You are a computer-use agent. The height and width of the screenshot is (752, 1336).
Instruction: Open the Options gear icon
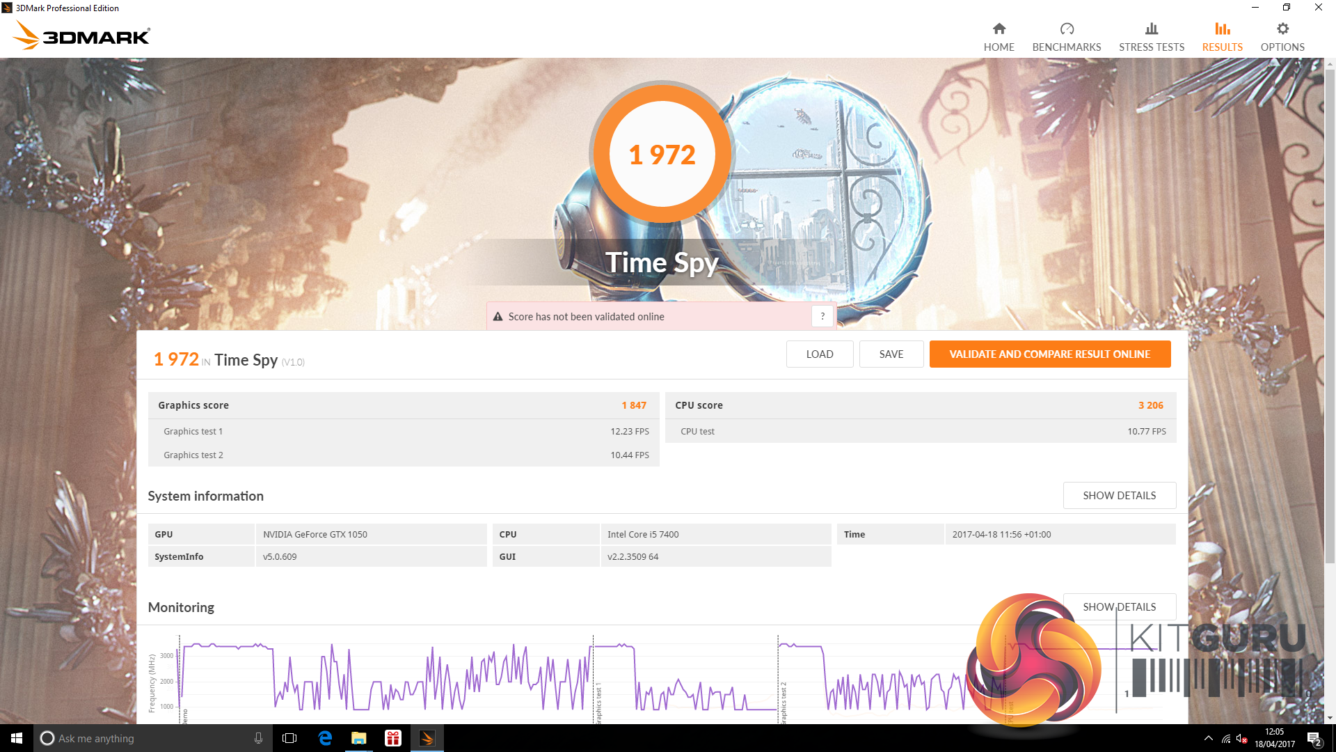[1282, 29]
